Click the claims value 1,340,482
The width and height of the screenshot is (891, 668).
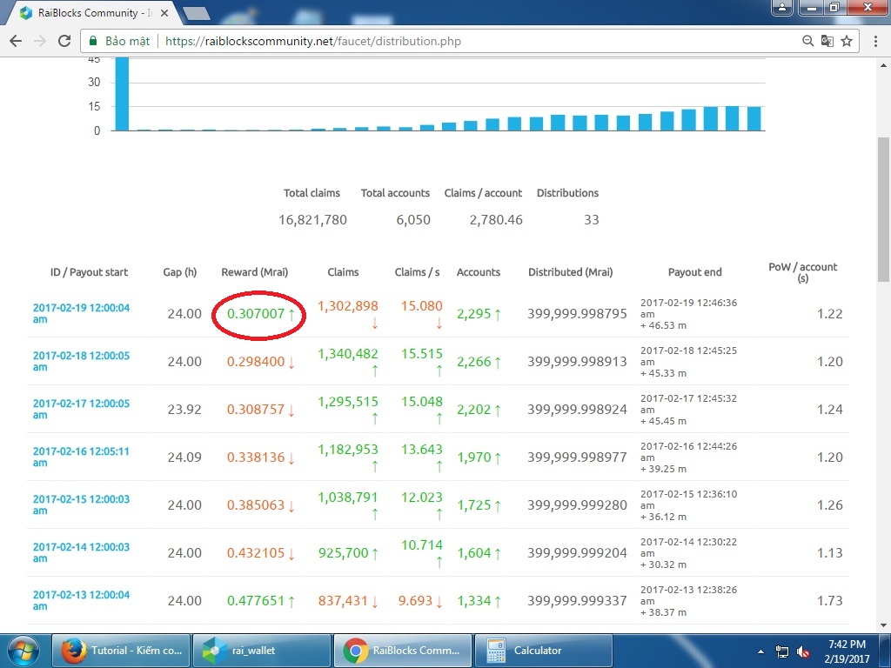coord(348,353)
